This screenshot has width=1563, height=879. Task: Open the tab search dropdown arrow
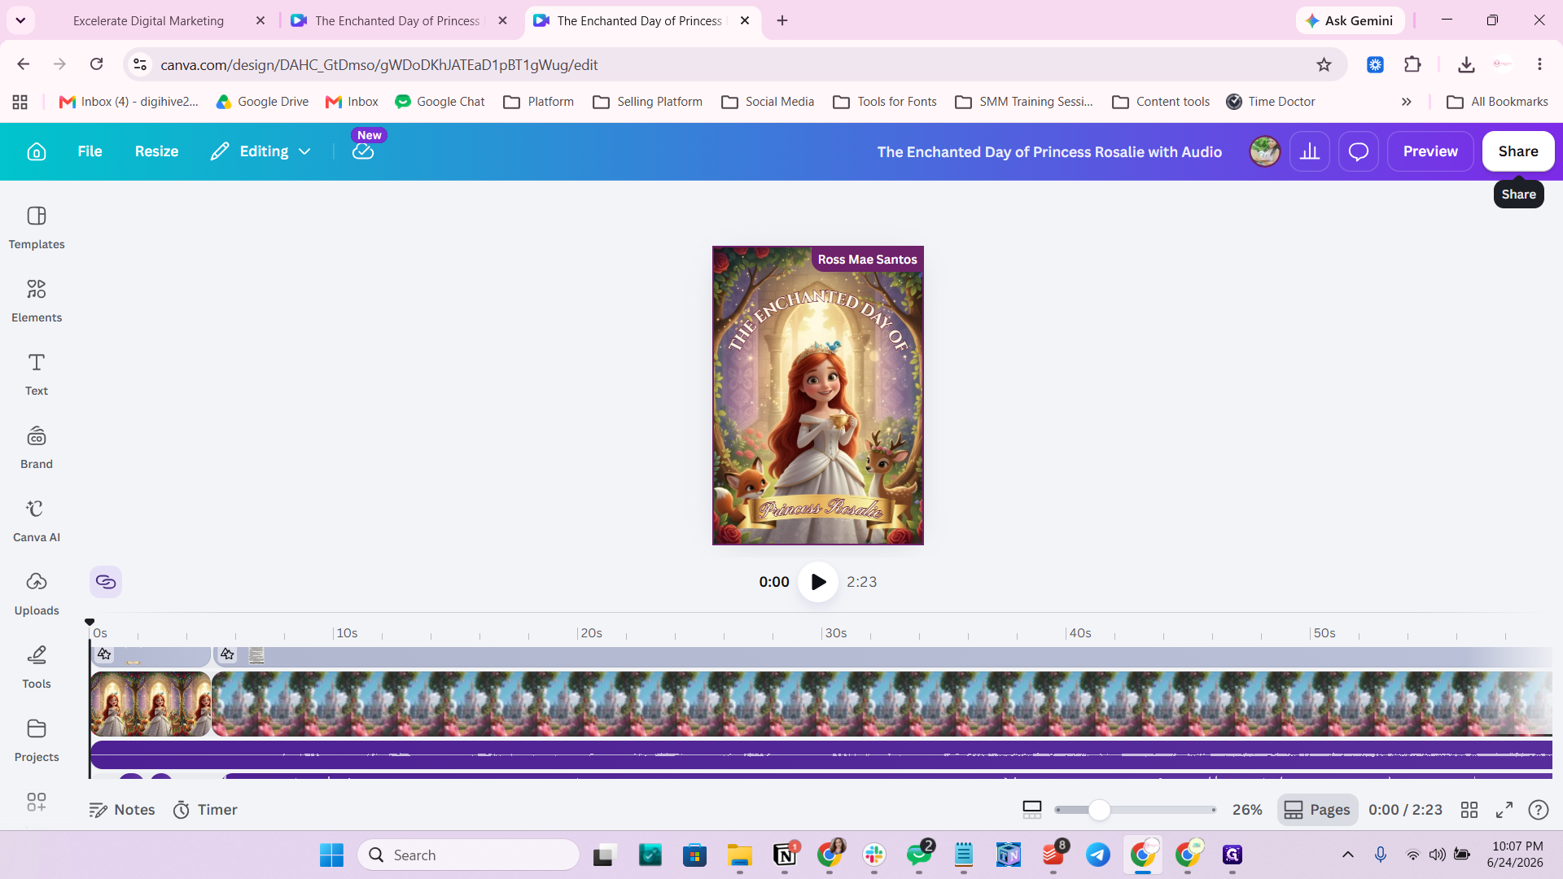click(x=20, y=20)
